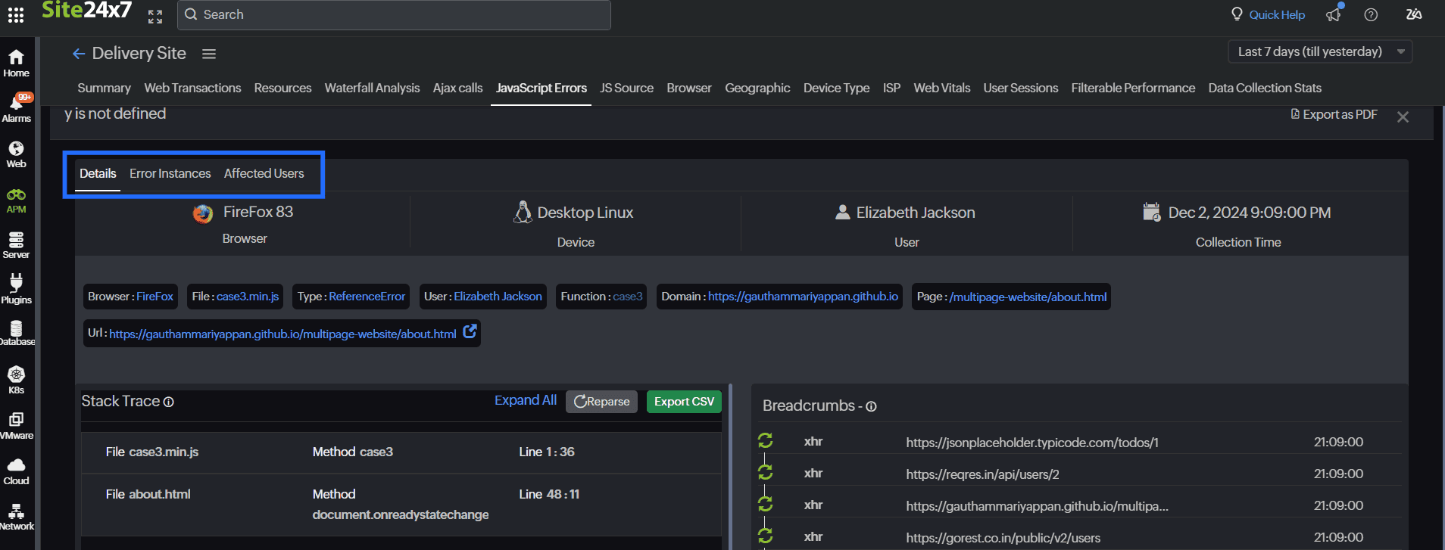Open Plugins section in sidebar

[16, 289]
